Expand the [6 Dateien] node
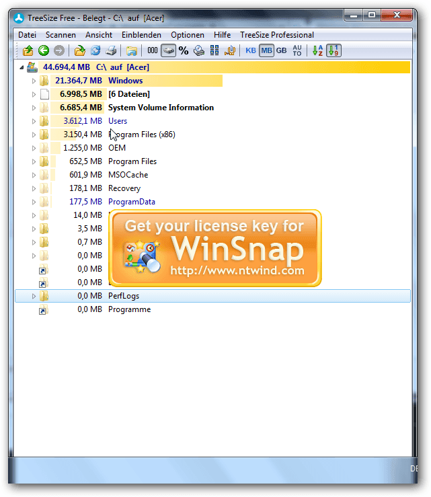Screen dimensions: 431x497 coord(34,94)
